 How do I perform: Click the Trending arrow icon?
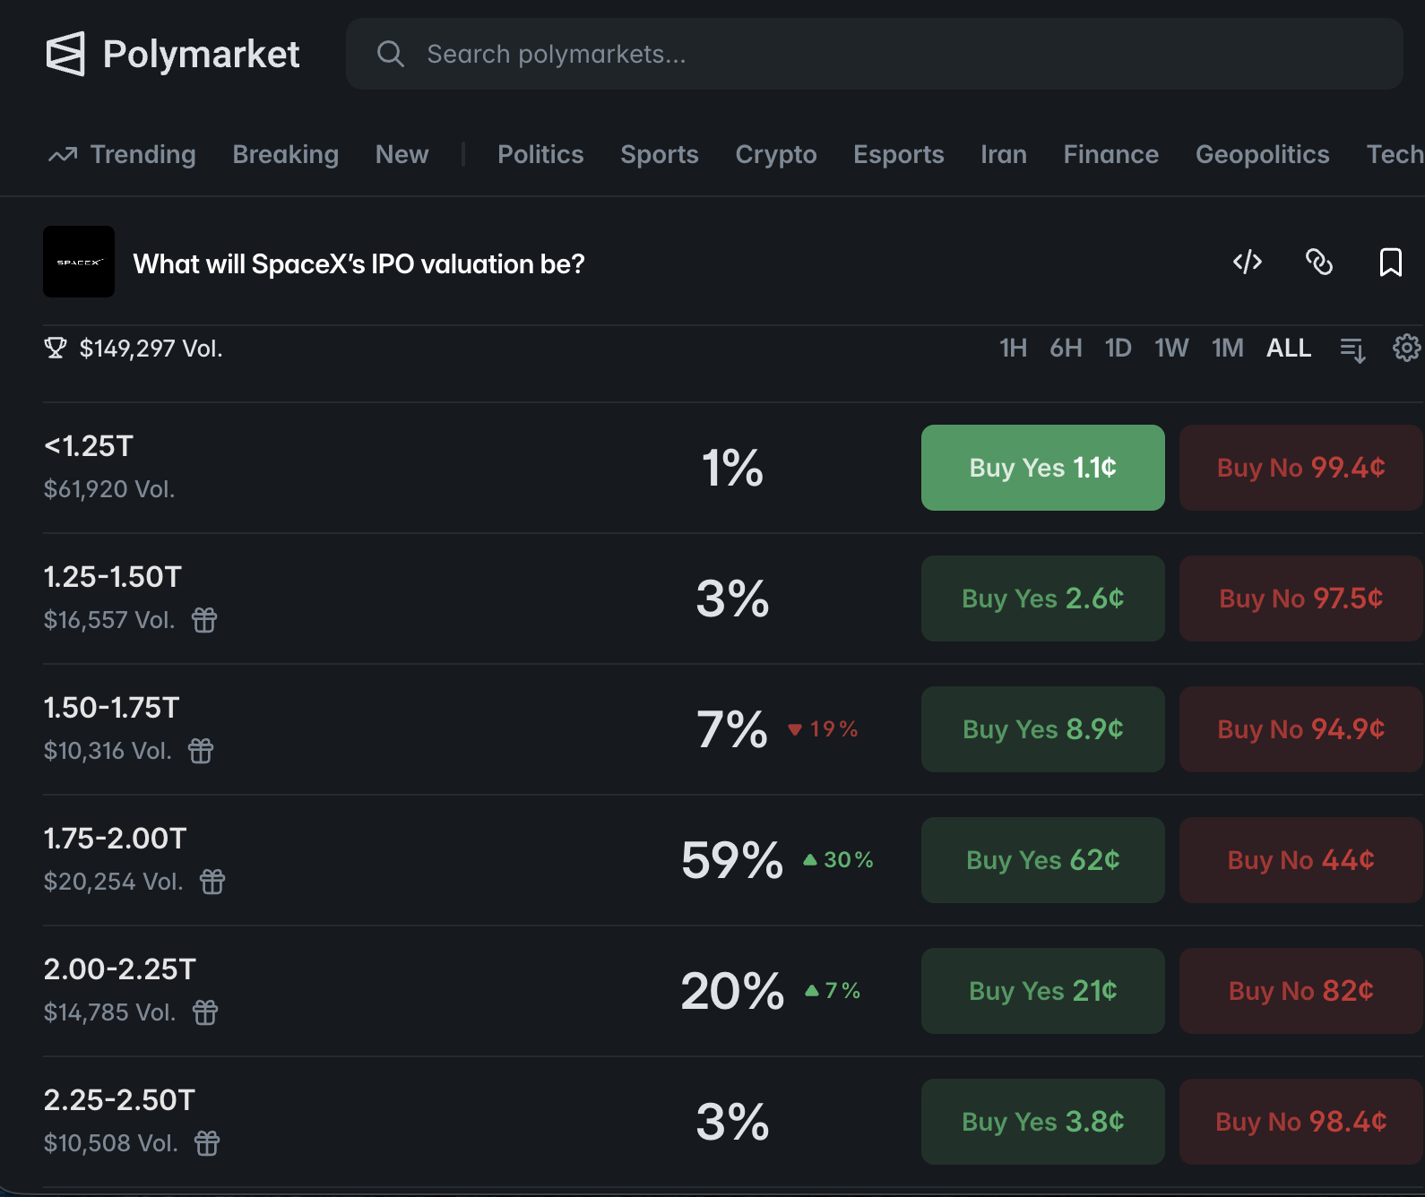tap(63, 155)
